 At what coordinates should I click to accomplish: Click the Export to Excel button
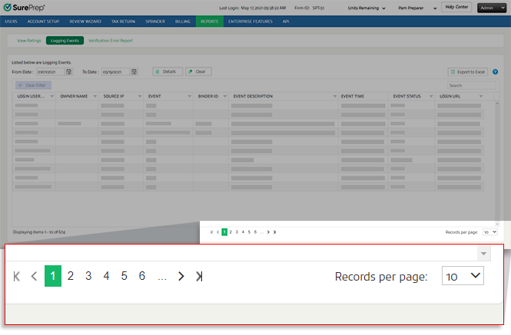click(x=468, y=71)
